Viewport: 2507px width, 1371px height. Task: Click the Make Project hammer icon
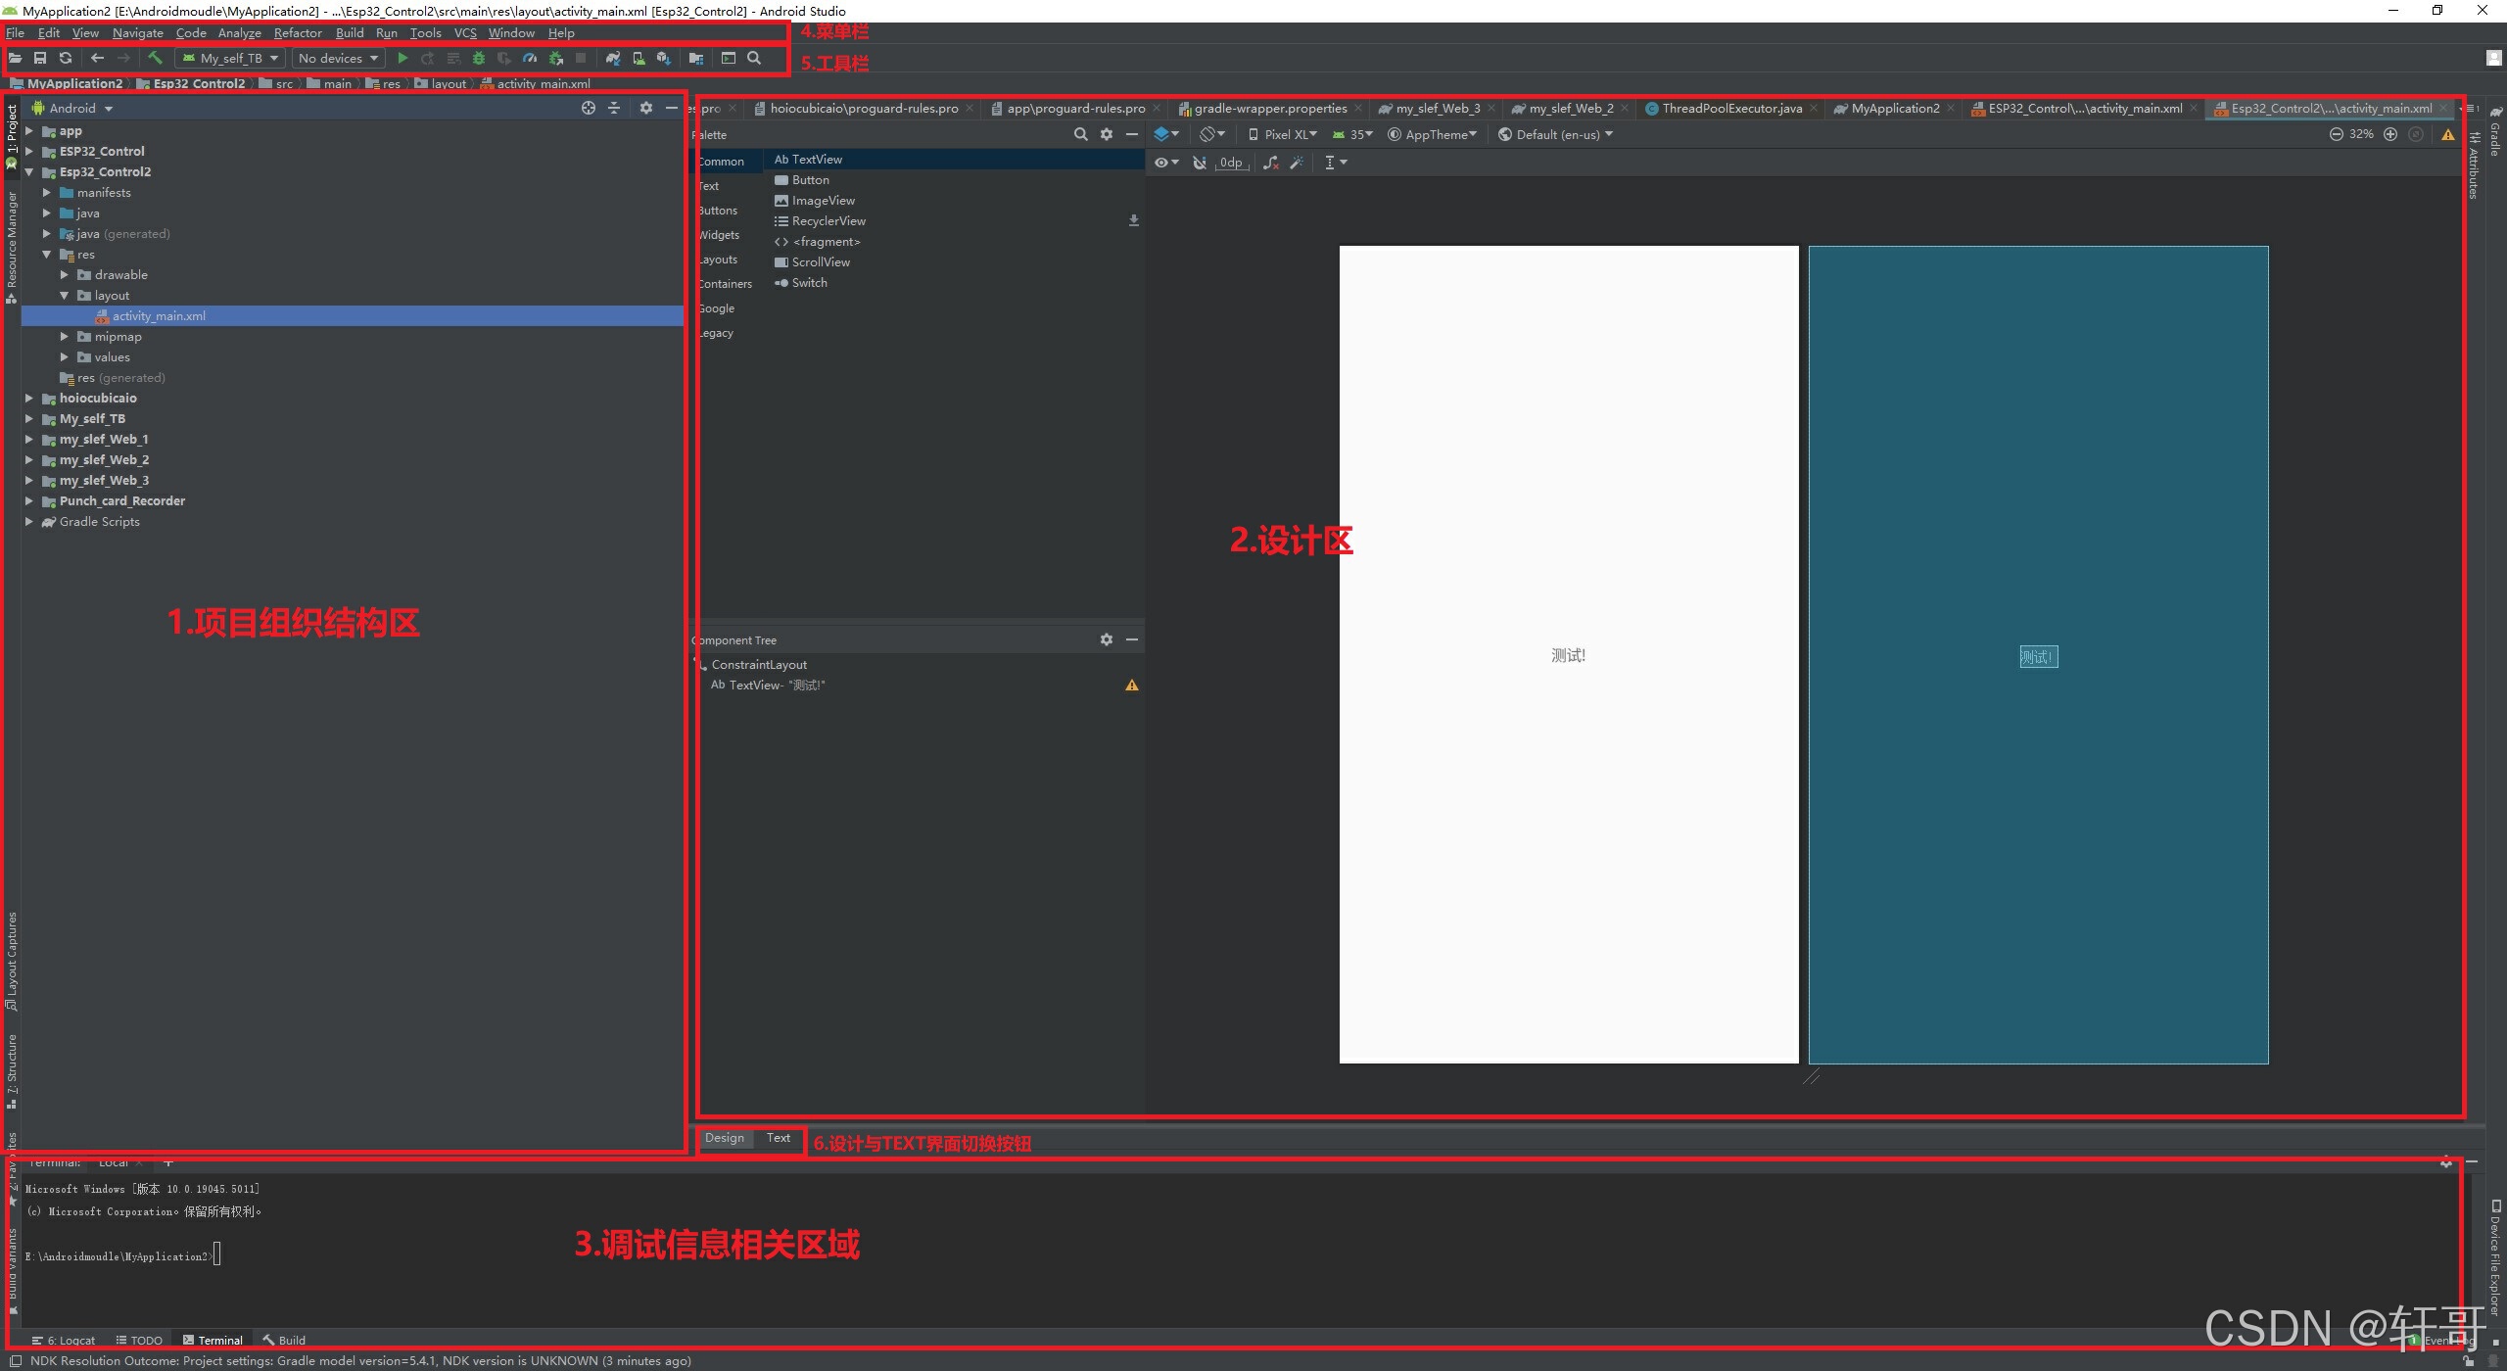click(155, 59)
